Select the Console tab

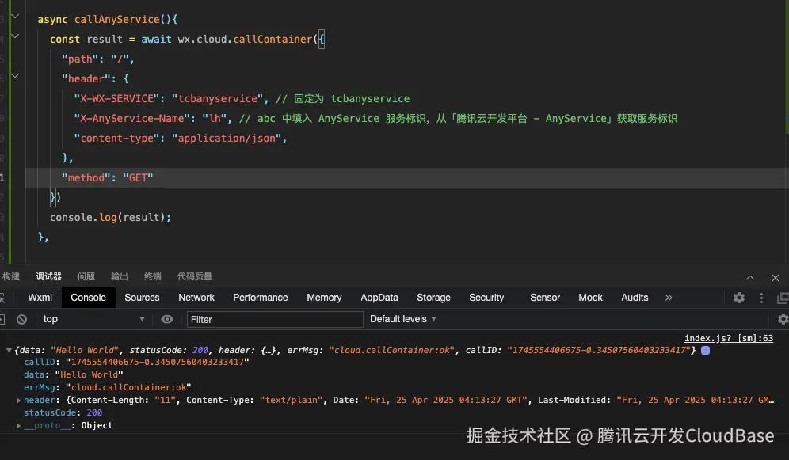pos(88,298)
